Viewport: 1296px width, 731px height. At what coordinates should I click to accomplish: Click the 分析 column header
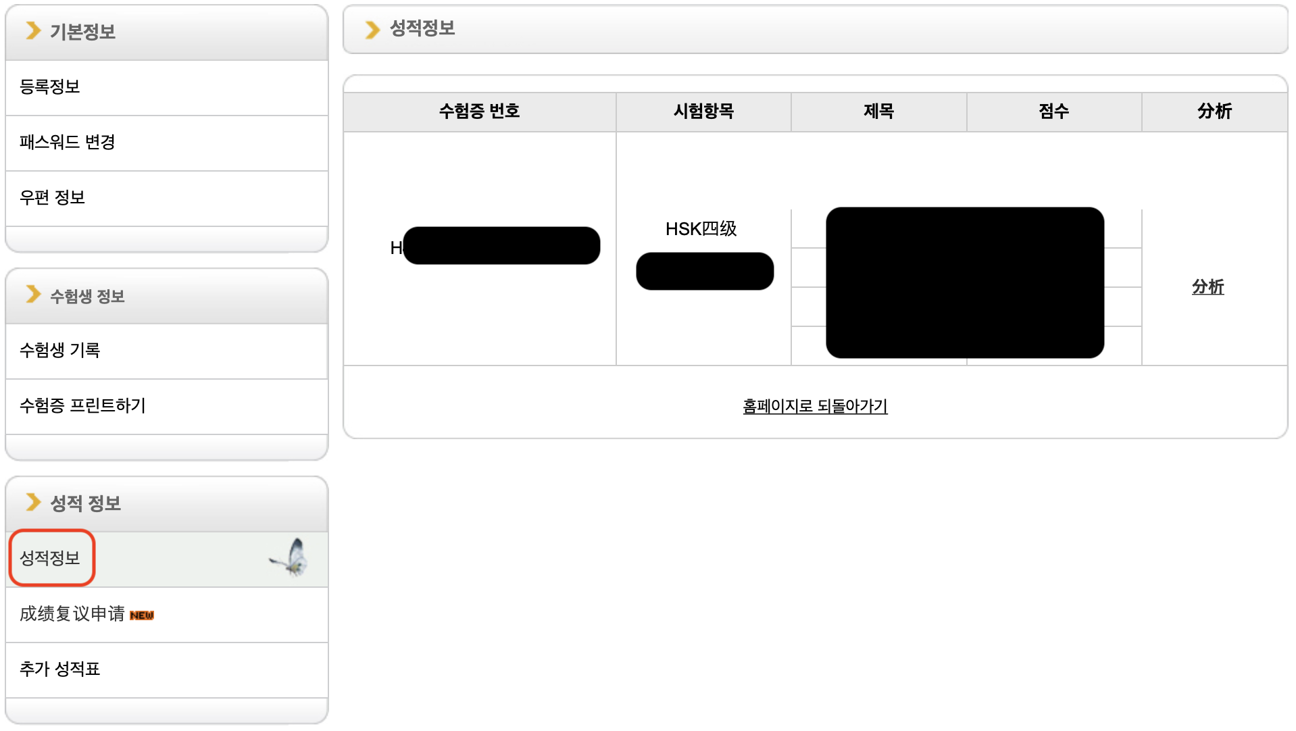coord(1214,111)
